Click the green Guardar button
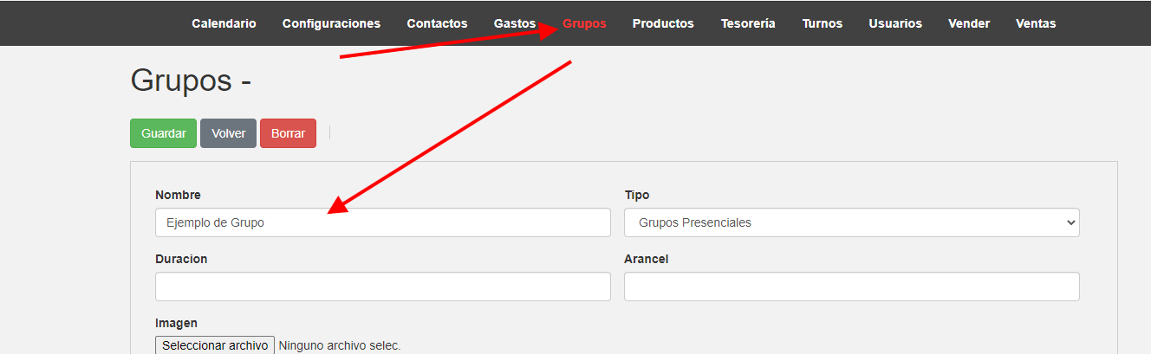This screenshot has height=354, width=1151. point(164,133)
